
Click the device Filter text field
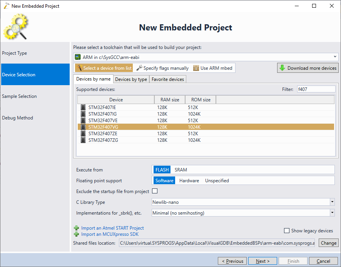point(316,89)
